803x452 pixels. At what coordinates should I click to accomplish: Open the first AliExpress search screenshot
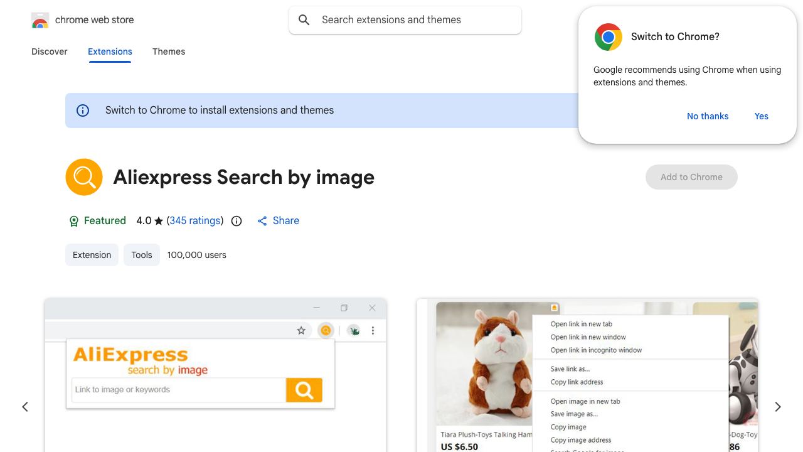click(215, 375)
